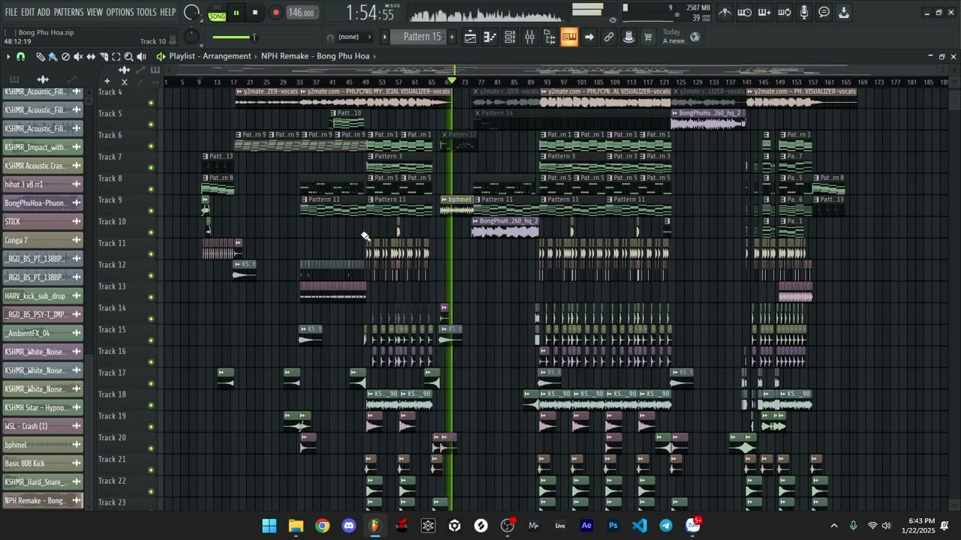Open File Explorer from the taskbar
Image resolution: width=961 pixels, height=540 pixels.
point(296,526)
